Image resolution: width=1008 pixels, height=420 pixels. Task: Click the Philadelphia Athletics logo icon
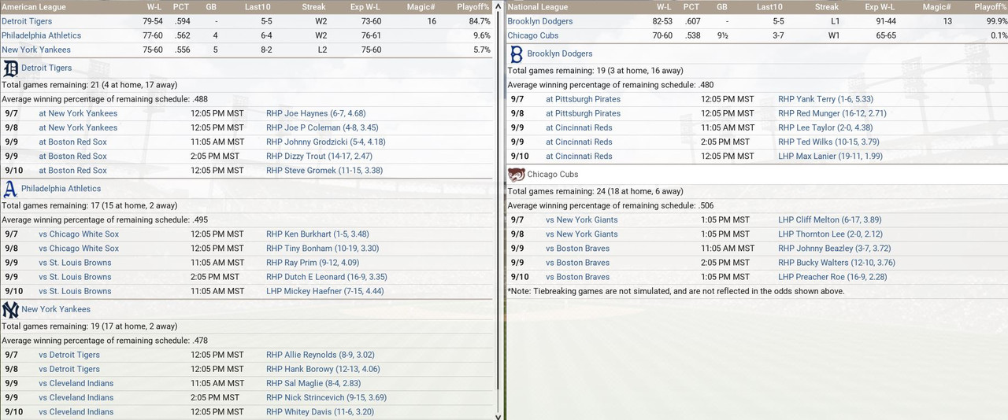pyautogui.click(x=10, y=189)
